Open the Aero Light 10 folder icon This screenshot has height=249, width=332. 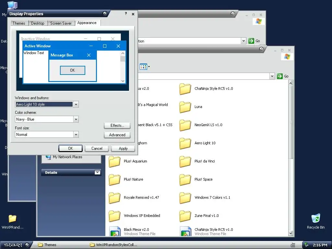(185, 143)
